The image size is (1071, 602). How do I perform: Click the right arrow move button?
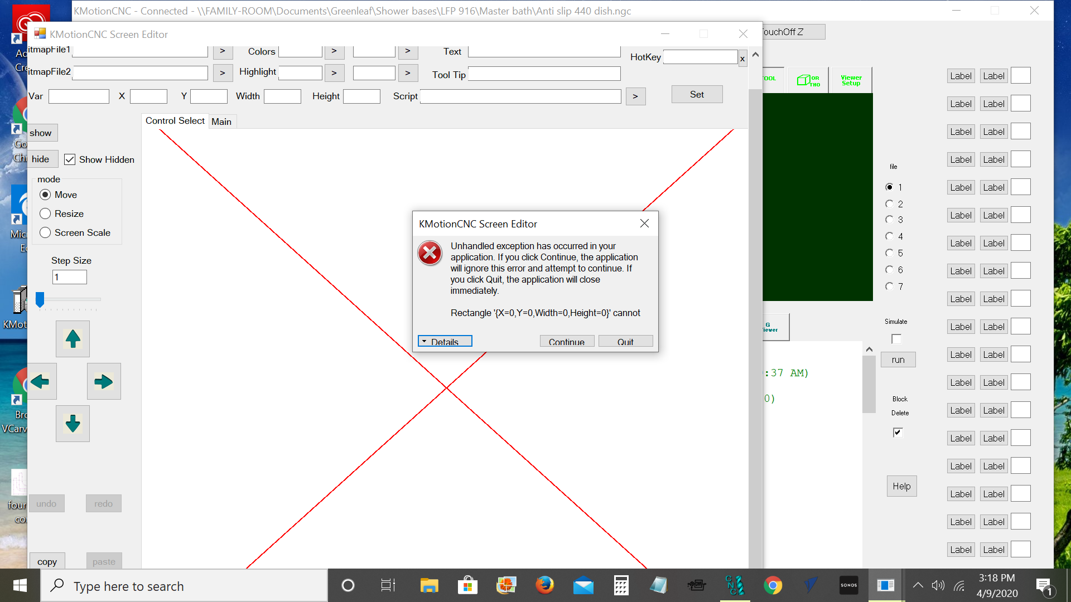pyautogui.click(x=104, y=381)
